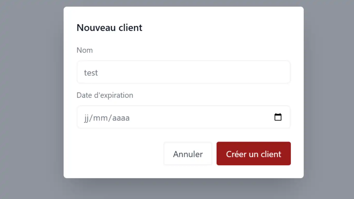
Task: Click the Nouveau client dialog heading
Action: [109, 27]
